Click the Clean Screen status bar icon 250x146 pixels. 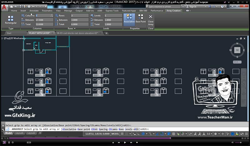242,134
